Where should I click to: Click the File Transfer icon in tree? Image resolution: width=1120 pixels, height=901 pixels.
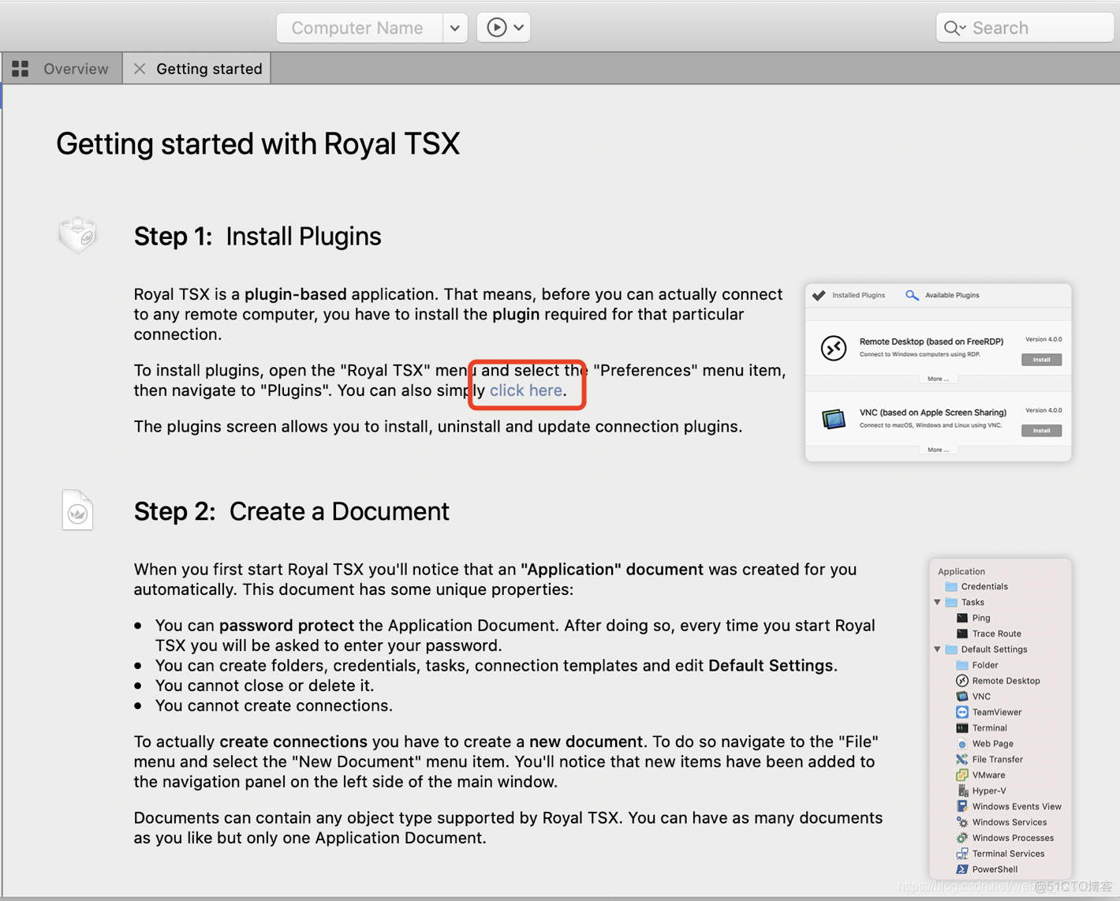pyautogui.click(x=962, y=760)
